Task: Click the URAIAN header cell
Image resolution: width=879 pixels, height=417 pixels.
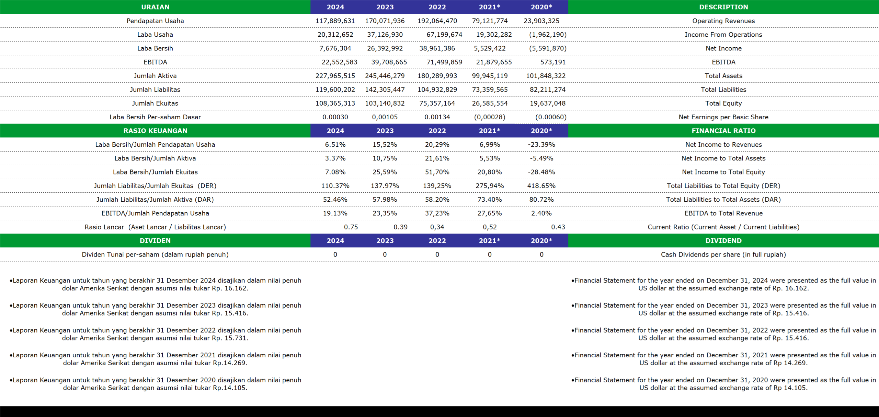Action: [x=155, y=7]
